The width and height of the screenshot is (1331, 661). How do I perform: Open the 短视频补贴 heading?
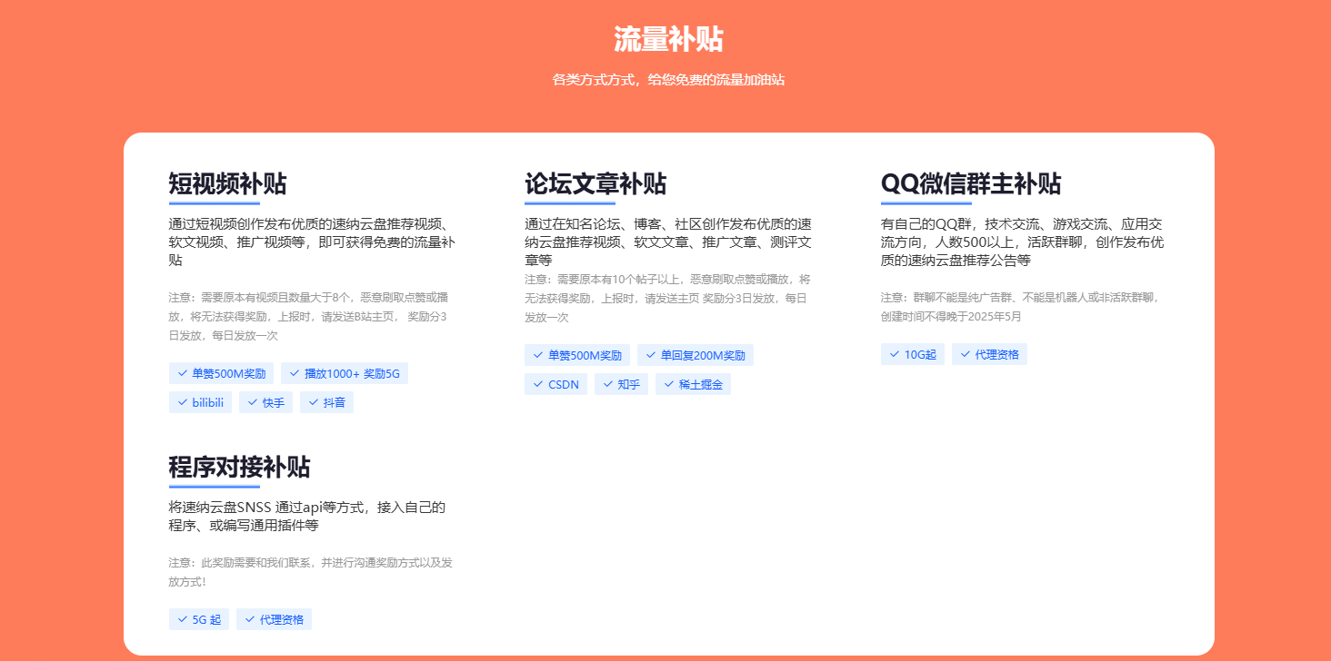coord(227,184)
